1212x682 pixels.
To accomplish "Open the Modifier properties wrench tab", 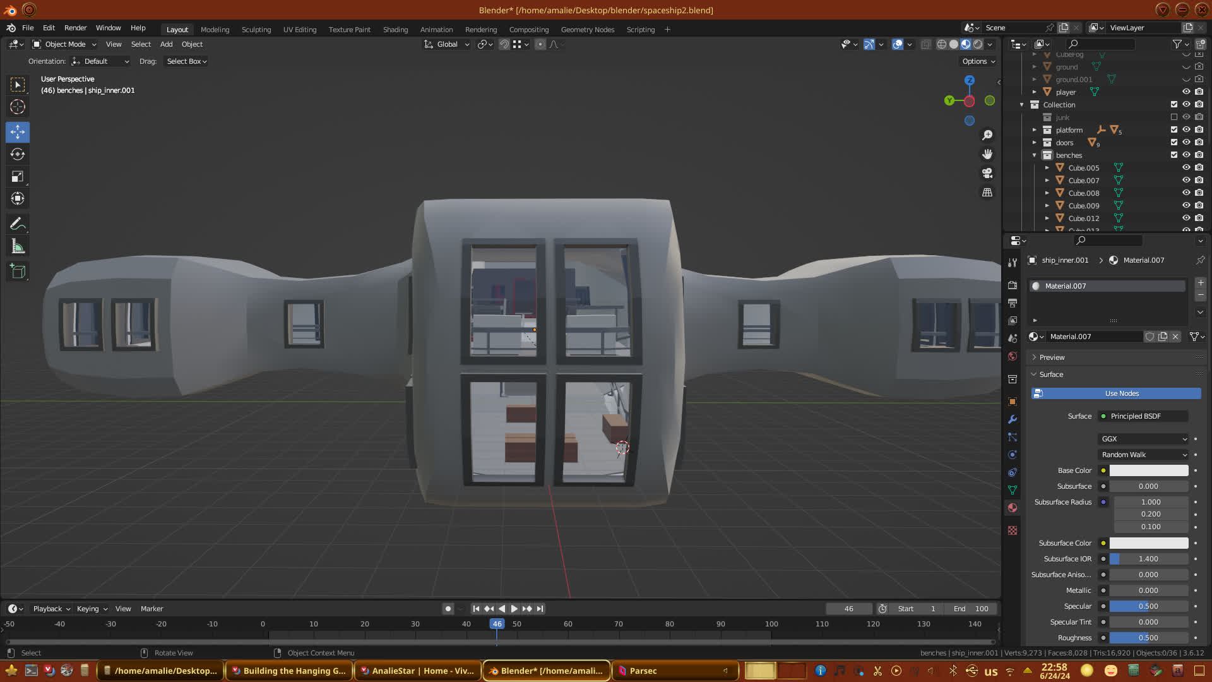I will (x=1013, y=419).
